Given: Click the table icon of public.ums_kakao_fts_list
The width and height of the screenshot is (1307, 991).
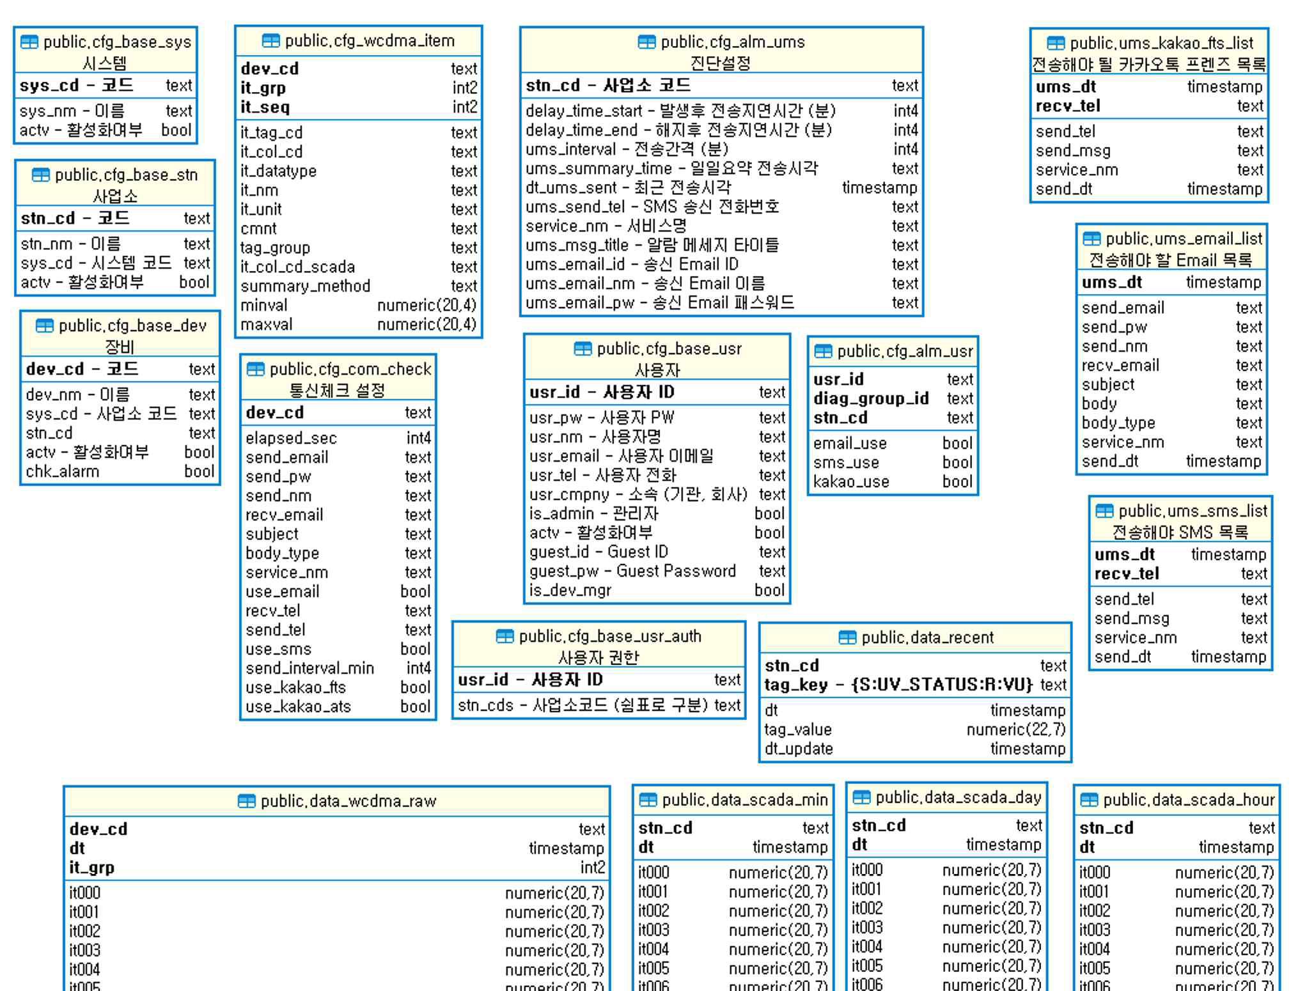Looking at the screenshot, I should (x=1056, y=43).
